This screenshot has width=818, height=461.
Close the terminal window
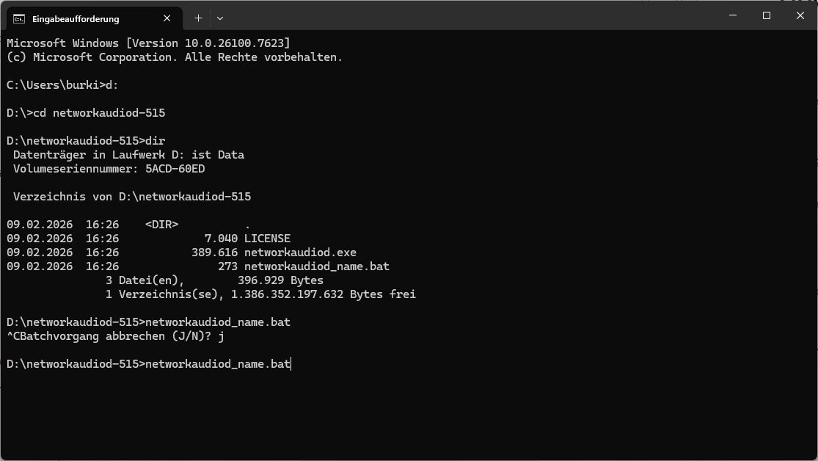800,15
